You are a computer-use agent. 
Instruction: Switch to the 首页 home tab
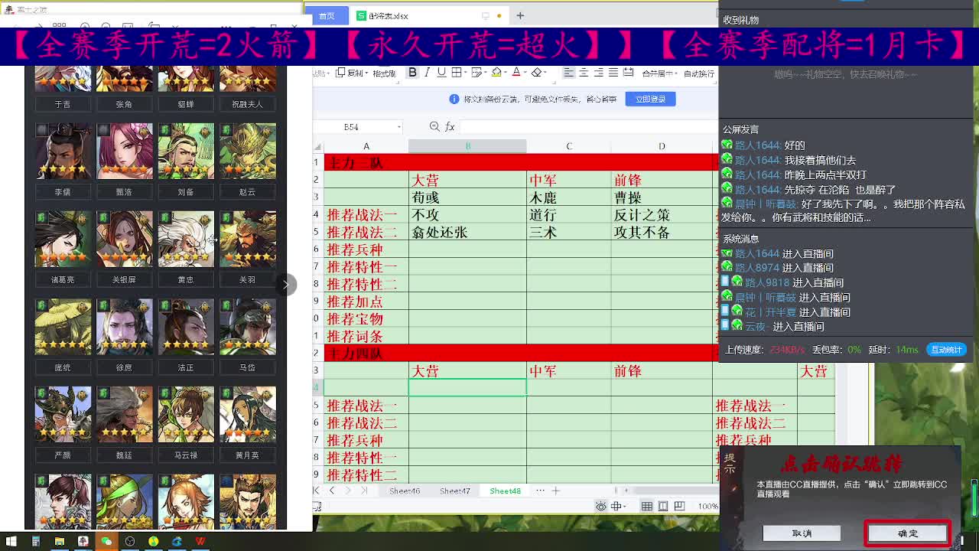[x=327, y=15]
